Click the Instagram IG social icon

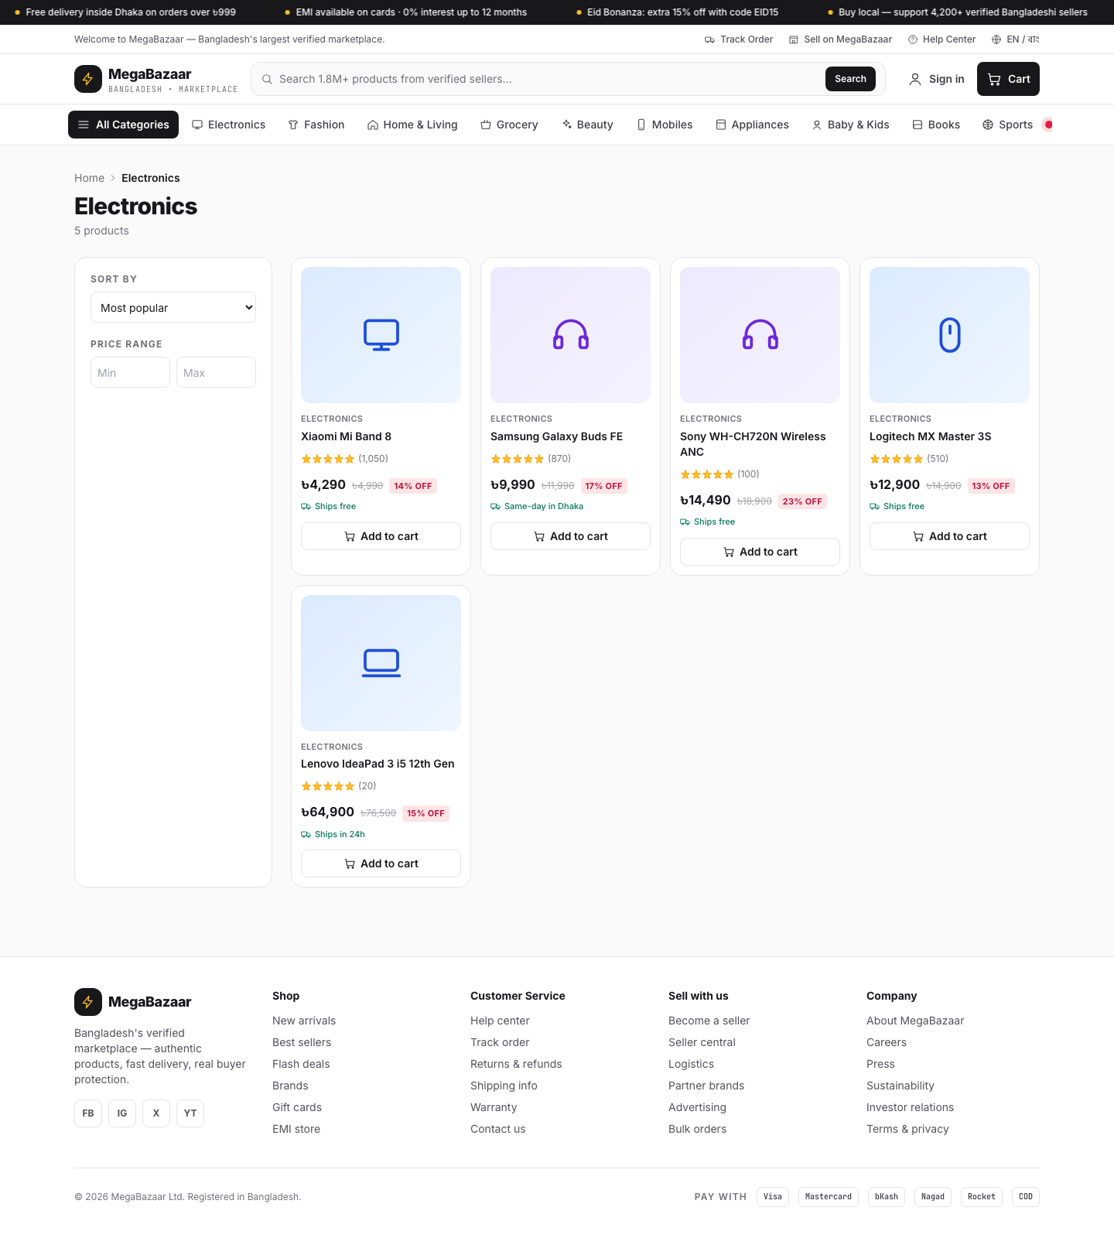(122, 1113)
